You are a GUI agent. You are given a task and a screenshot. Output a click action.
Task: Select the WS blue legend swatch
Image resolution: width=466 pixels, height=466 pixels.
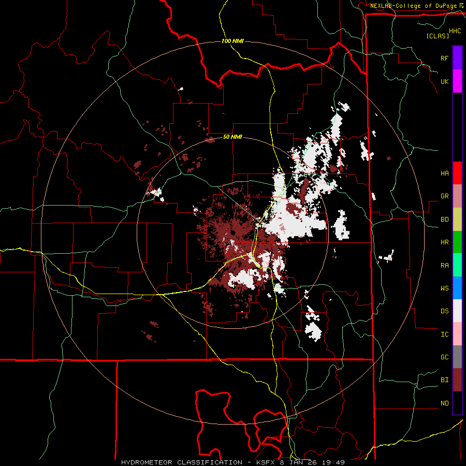[x=457, y=288]
